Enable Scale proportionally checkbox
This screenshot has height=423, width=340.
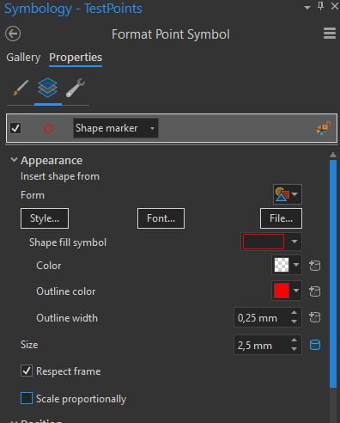coord(27,398)
